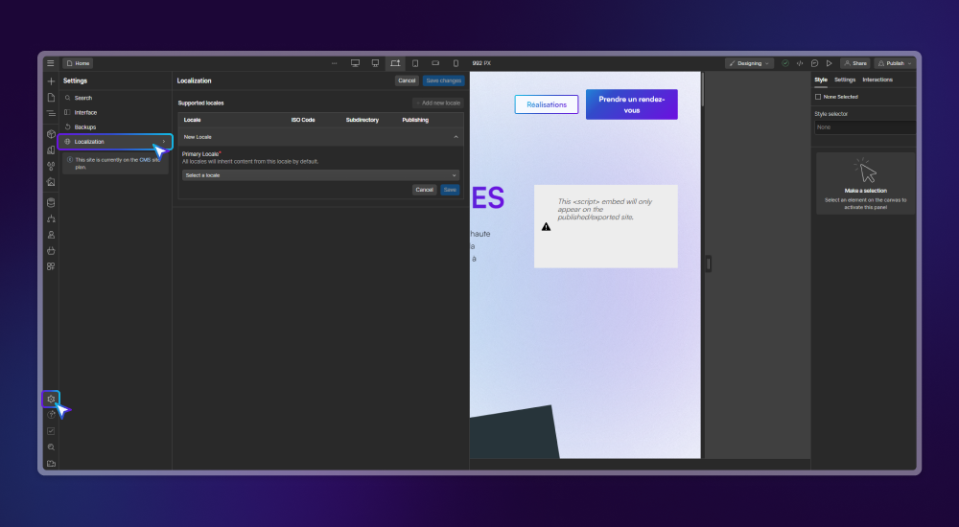Open the Components cube icon
This screenshot has width=959, height=527.
tap(51, 134)
